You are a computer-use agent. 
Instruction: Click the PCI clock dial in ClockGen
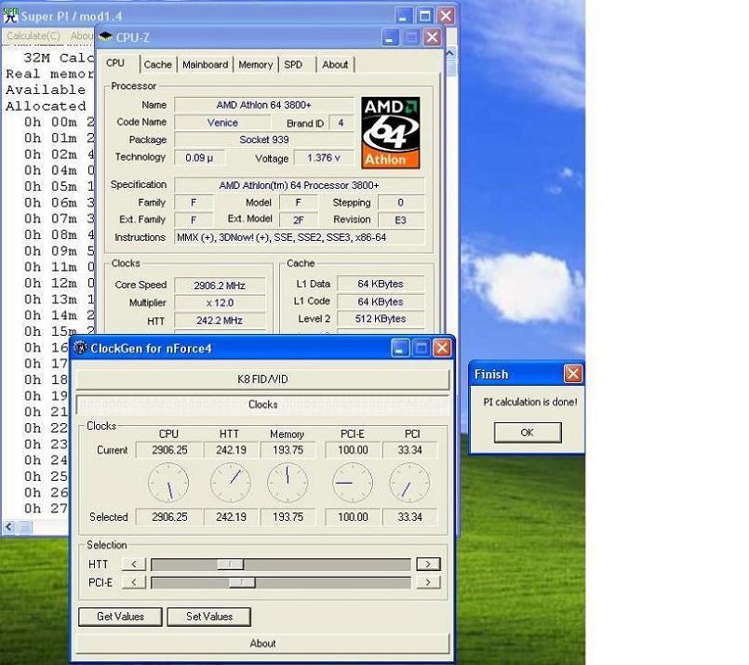click(409, 483)
